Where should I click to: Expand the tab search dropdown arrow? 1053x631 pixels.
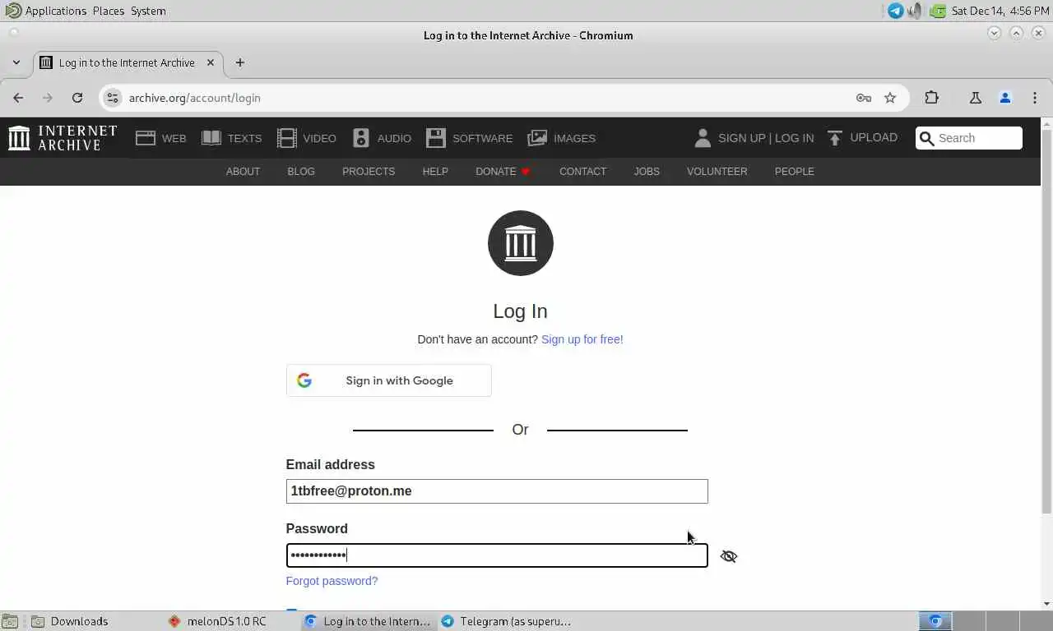16,62
